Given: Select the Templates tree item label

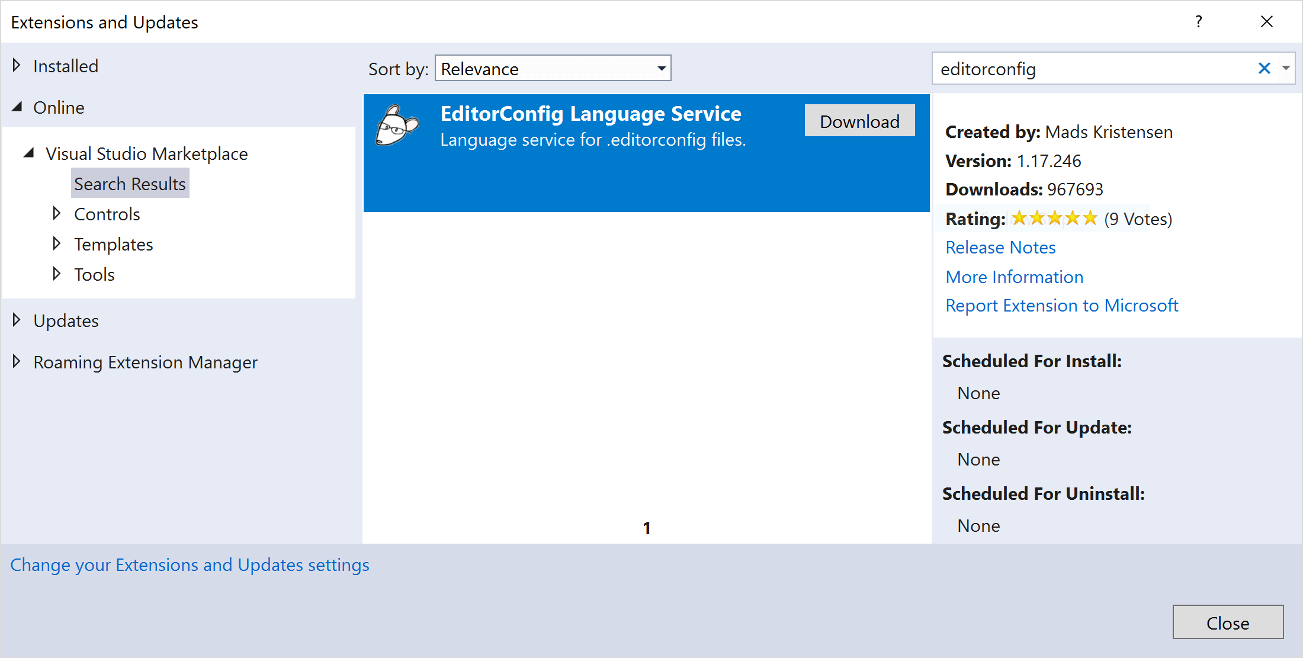Looking at the screenshot, I should click(114, 244).
